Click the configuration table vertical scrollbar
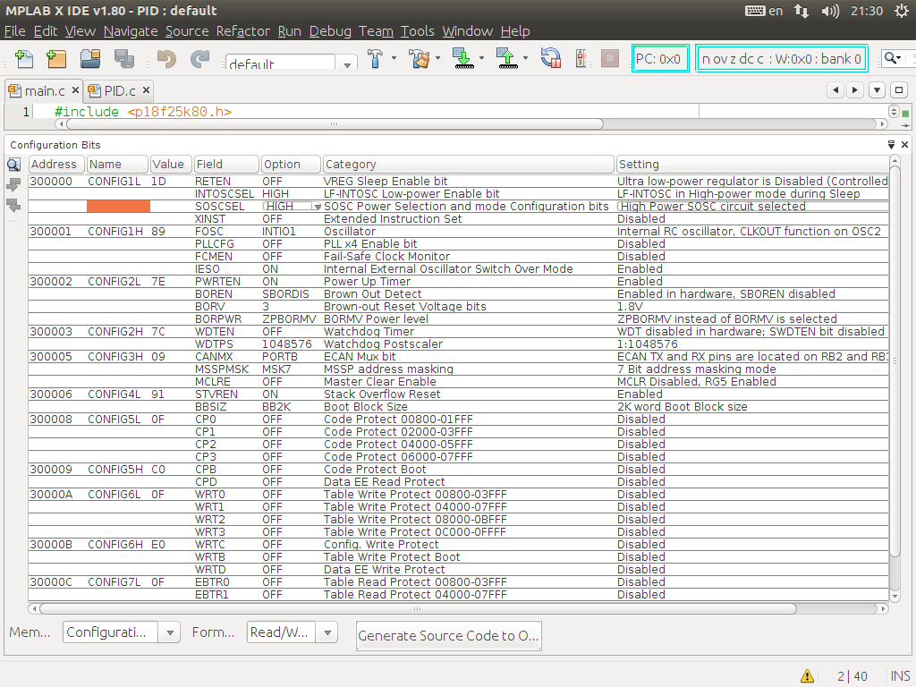Viewport: 916px width, 687px height. tap(895, 360)
